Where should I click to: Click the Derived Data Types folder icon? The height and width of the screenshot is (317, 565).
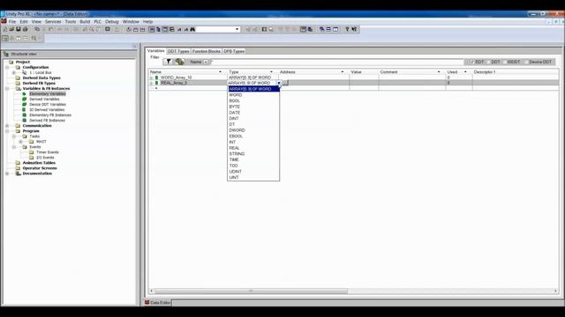18,77
